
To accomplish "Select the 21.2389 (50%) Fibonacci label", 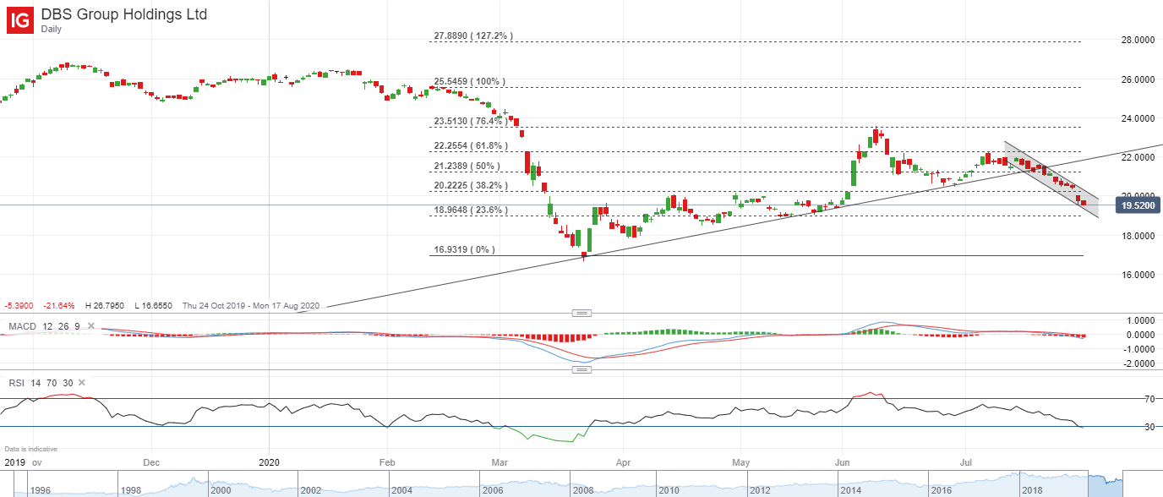I will pyautogui.click(x=467, y=166).
